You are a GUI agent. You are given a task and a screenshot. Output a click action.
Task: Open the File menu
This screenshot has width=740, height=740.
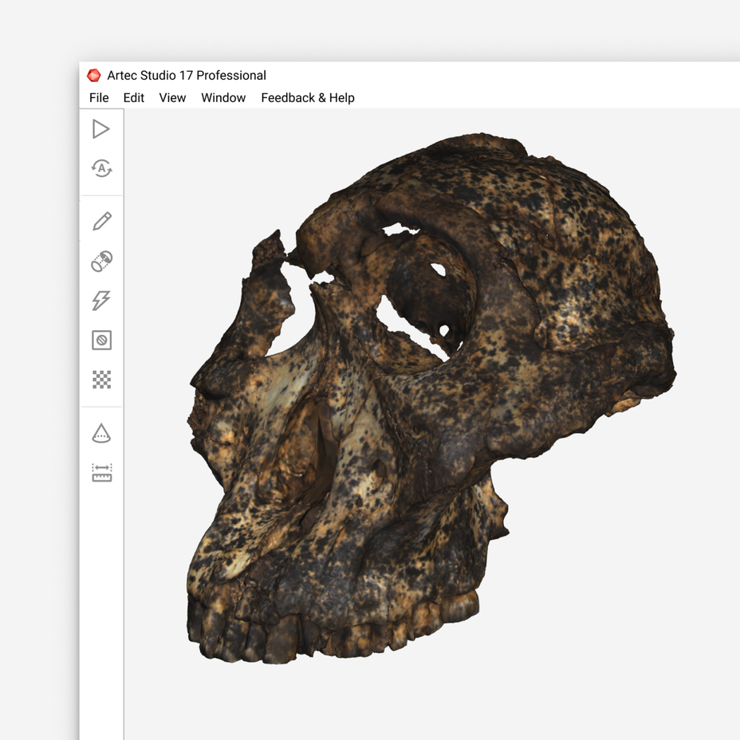point(99,98)
